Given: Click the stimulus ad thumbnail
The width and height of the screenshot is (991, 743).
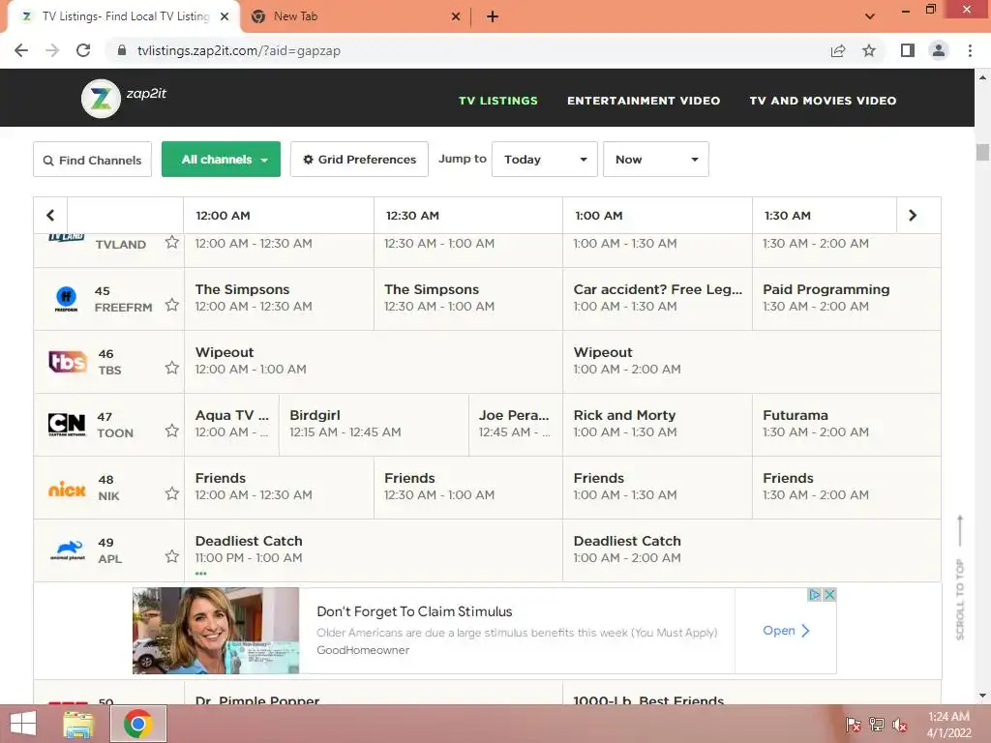Looking at the screenshot, I should (216, 631).
